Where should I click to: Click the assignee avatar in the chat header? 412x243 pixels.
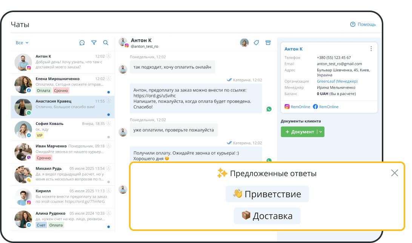click(244, 43)
